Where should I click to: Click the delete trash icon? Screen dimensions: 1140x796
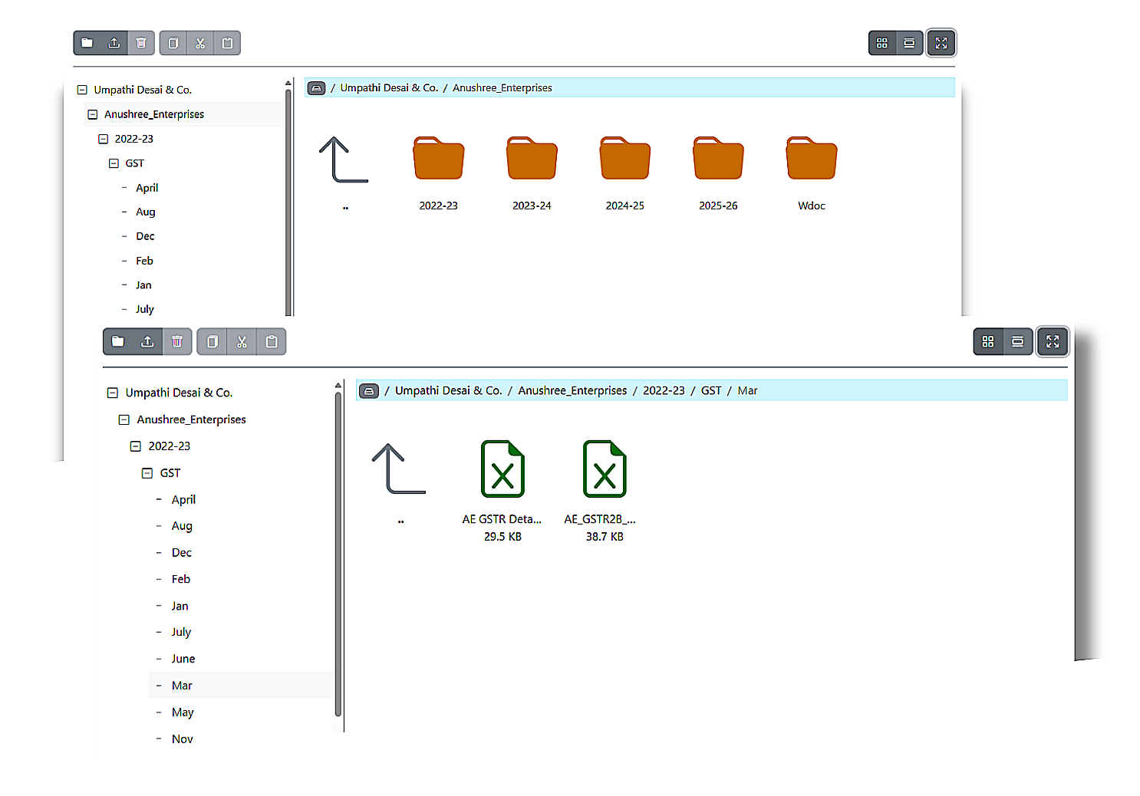coord(141,43)
